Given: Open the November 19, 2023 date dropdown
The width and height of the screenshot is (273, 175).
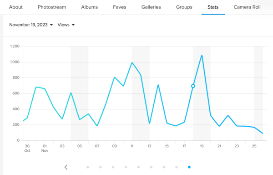Looking at the screenshot, I should [x=31, y=25].
